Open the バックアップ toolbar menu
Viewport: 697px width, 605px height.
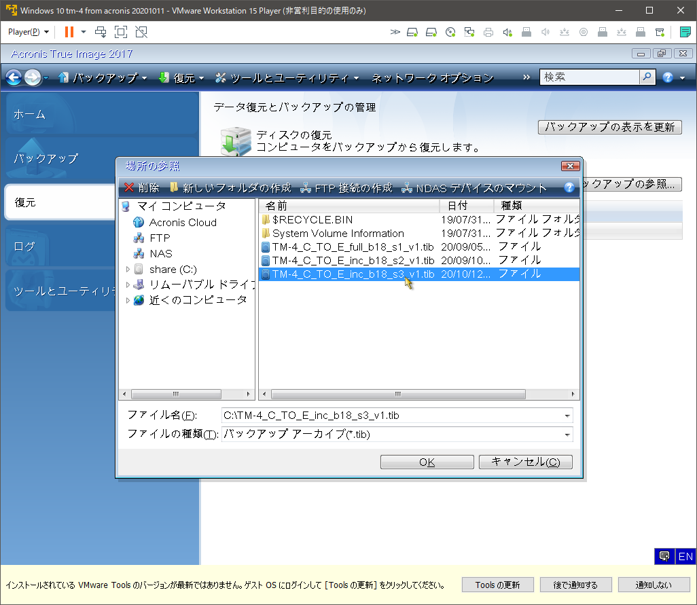click(x=103, y=77)
